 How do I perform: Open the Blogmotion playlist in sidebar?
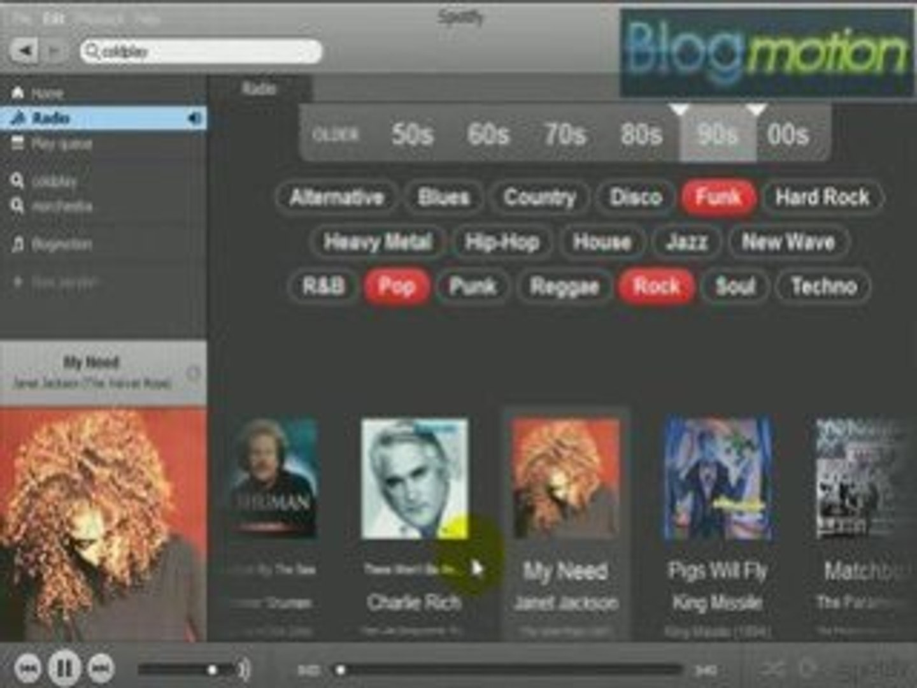click(x=52, y=244)
